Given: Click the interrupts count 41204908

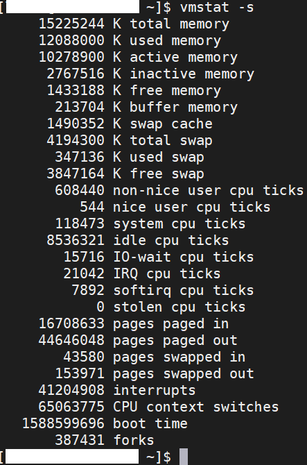Looking at the screenshot, I should coord(71,390).
